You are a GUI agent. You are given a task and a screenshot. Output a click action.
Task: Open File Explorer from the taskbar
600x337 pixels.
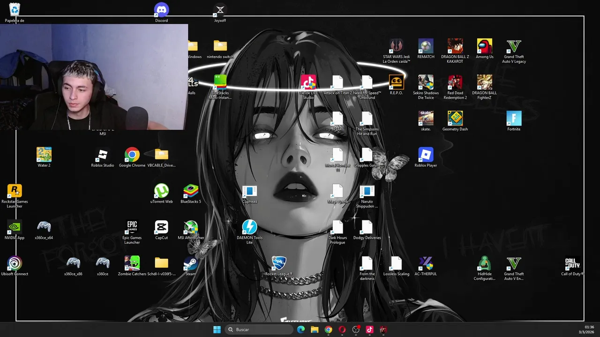[x=315, y=330]
